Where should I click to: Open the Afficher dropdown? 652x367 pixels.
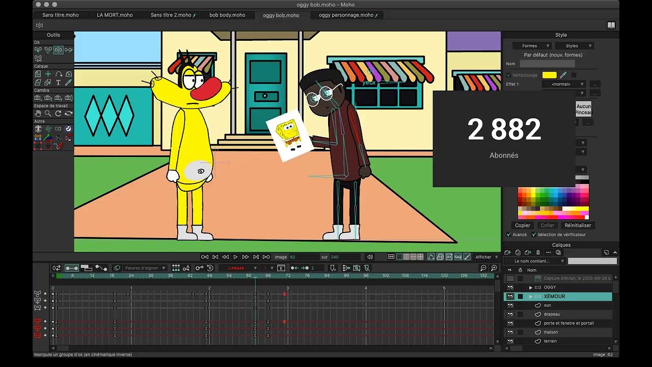486,257
